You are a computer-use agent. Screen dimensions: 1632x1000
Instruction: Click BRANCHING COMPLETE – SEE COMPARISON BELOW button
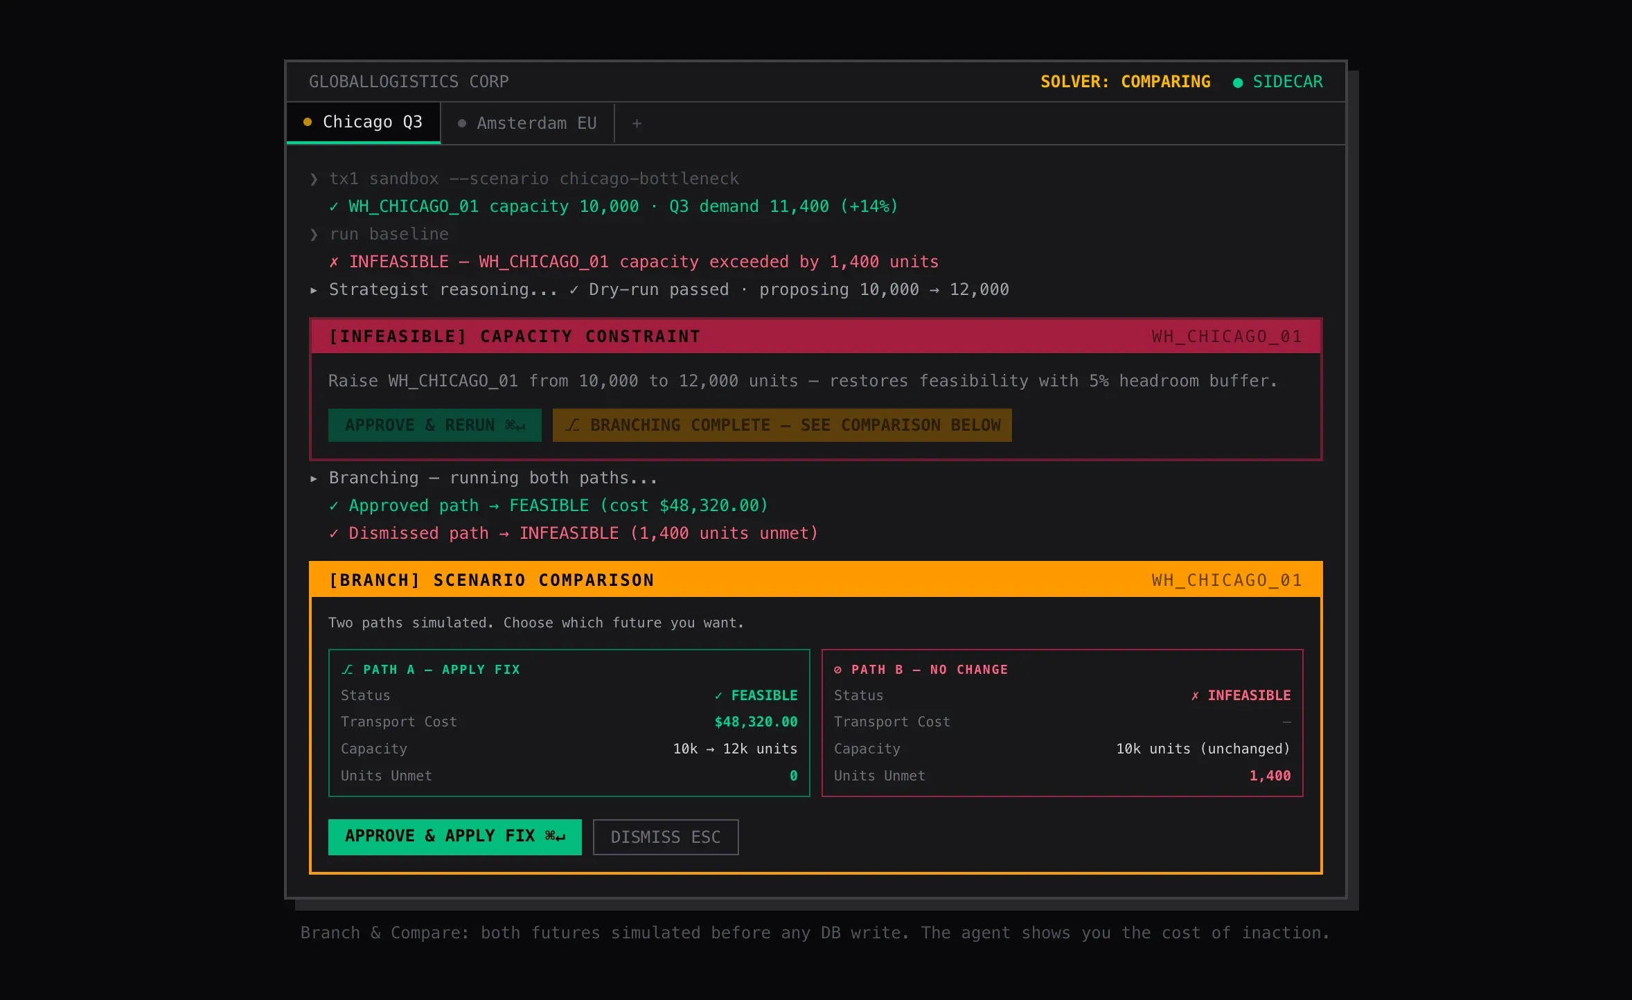pos(782,425)
